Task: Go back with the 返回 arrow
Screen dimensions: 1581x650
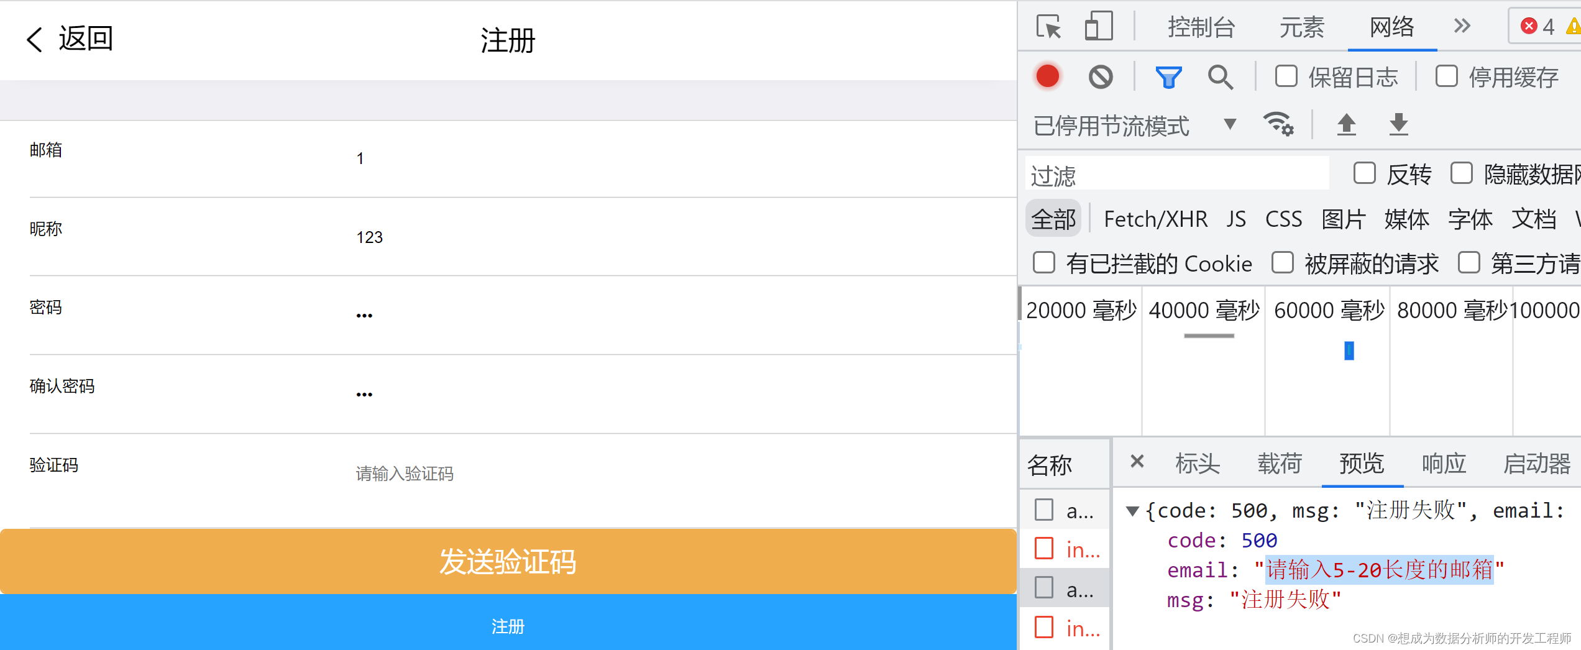Action: coord(70,39)
